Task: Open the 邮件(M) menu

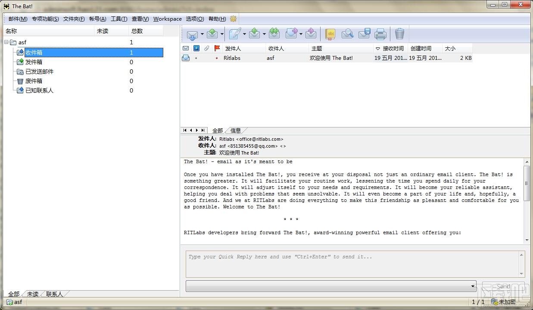Action: pos(18,19)
